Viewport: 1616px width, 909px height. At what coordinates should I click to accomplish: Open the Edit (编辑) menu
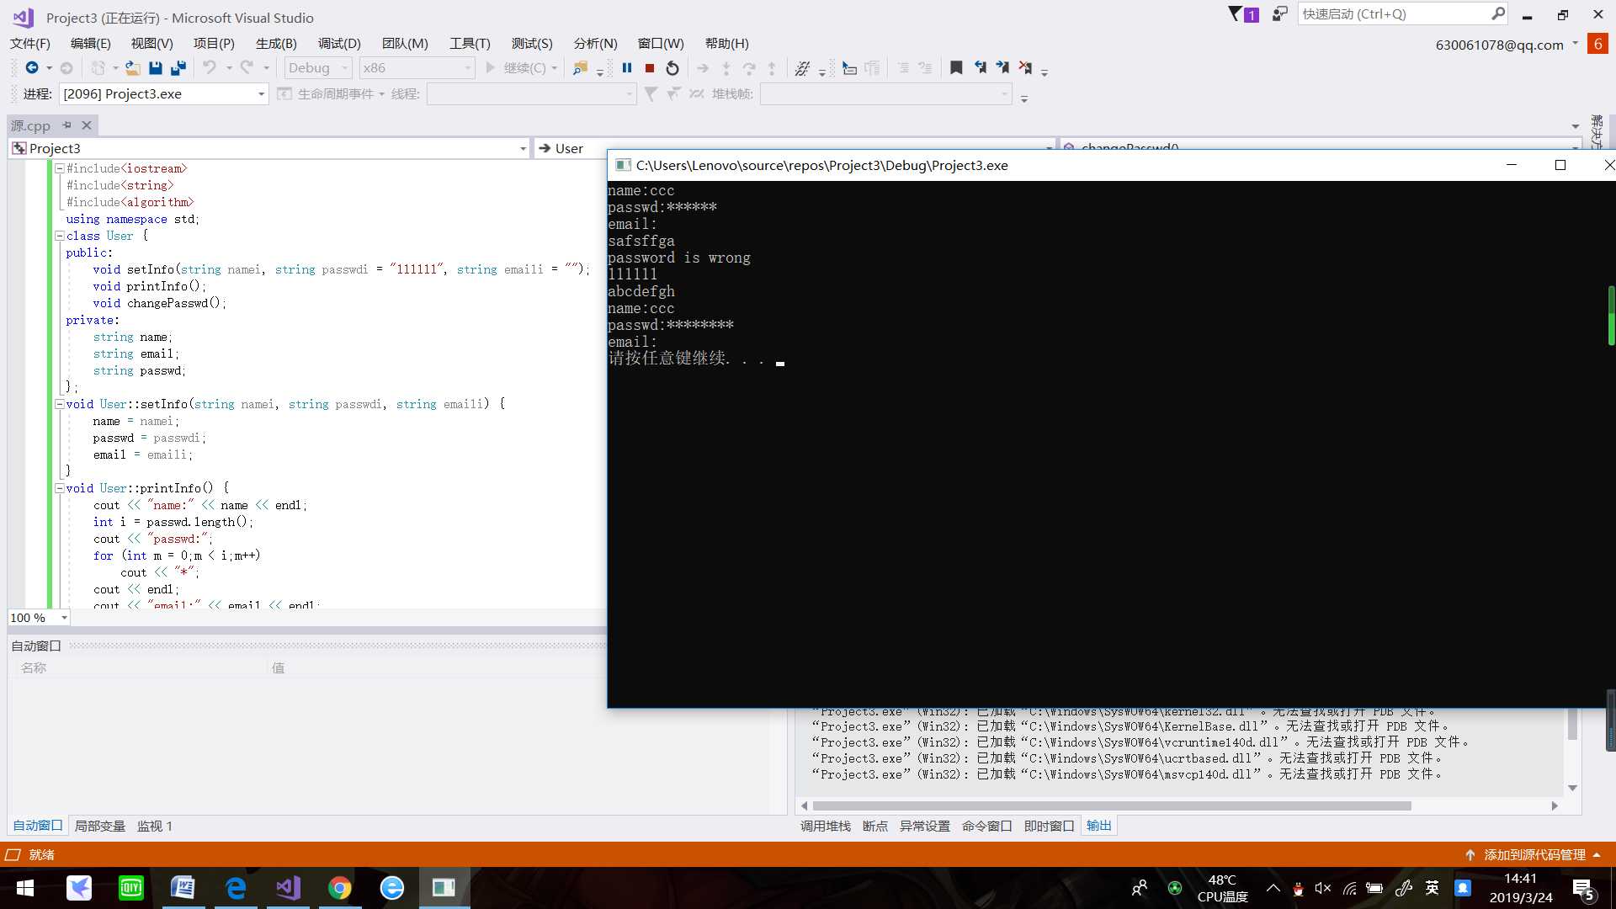coord(90,44)
